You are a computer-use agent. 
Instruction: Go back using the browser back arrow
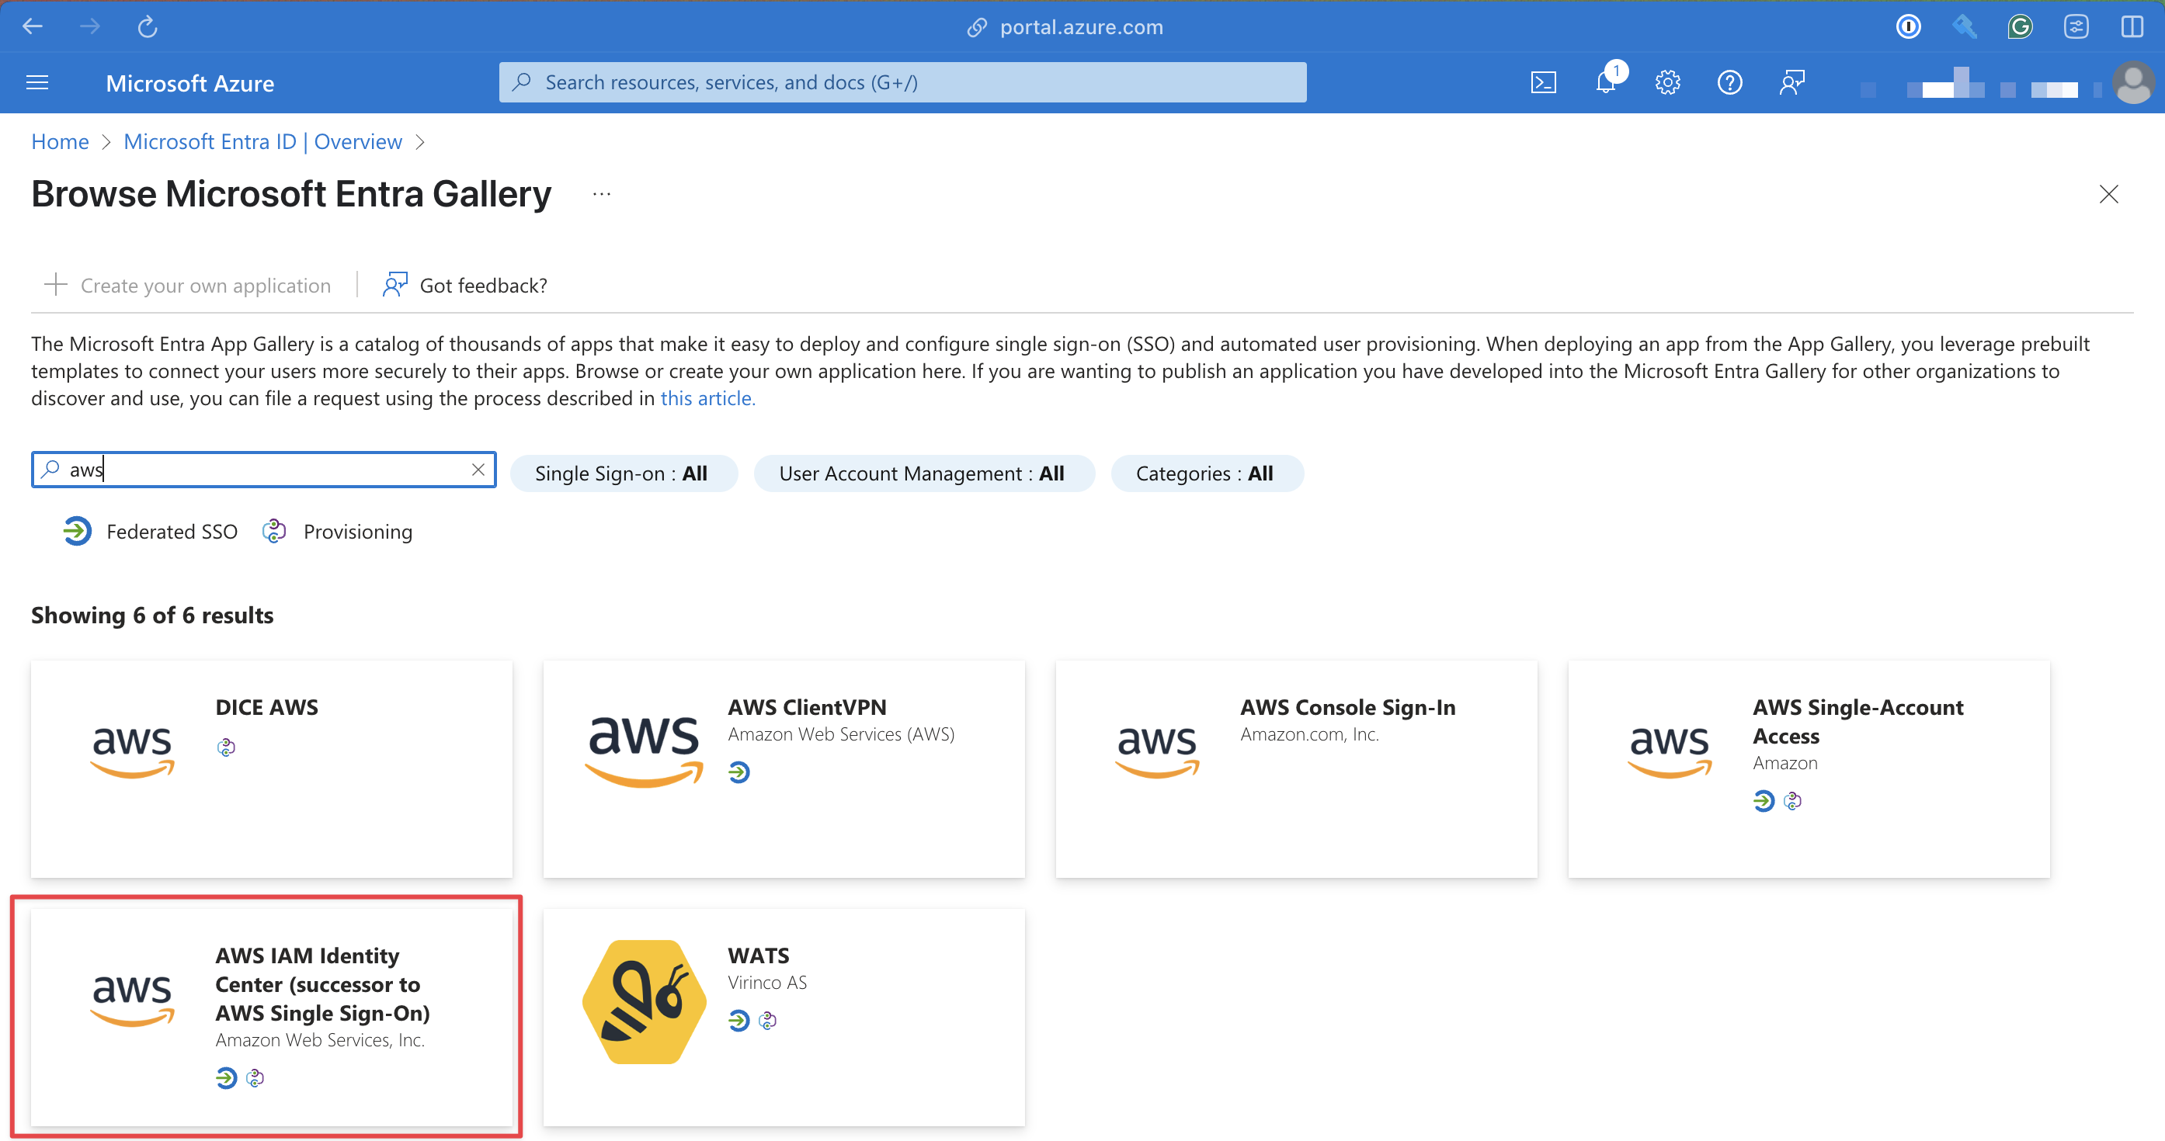(33, 26)
